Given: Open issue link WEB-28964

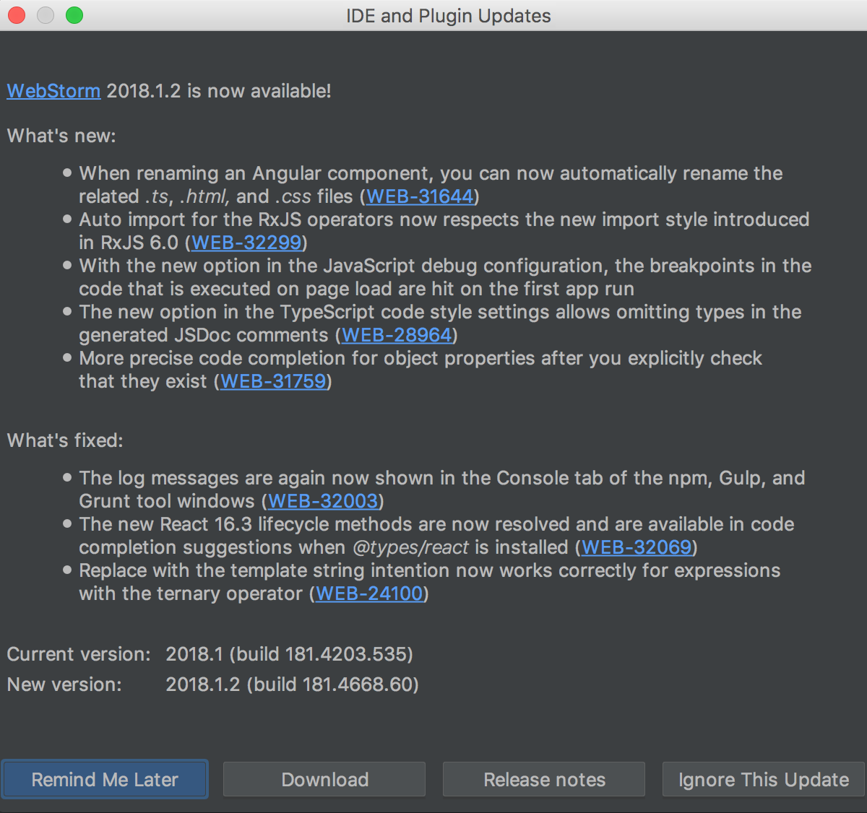Looking at the screenshot, I should click(x=397, y=335).
